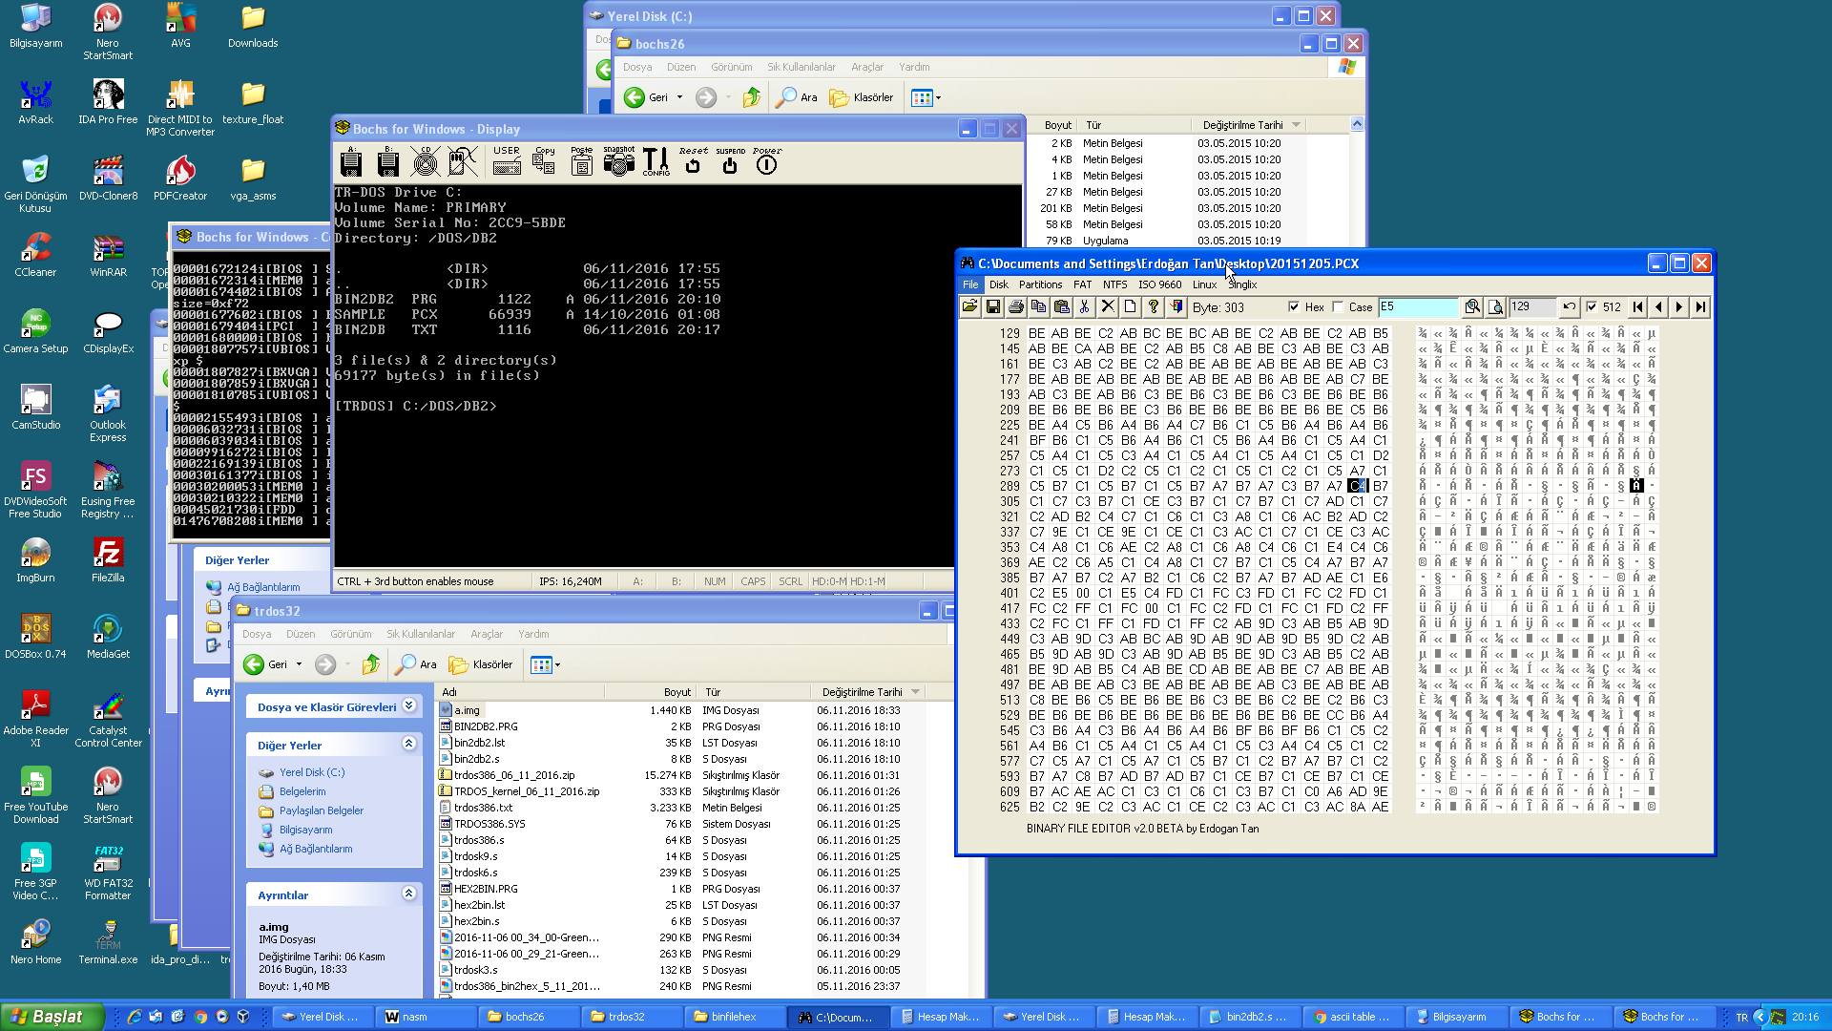Click the Help question mark icon
1832x1031 pixels.
[1154, 306]
